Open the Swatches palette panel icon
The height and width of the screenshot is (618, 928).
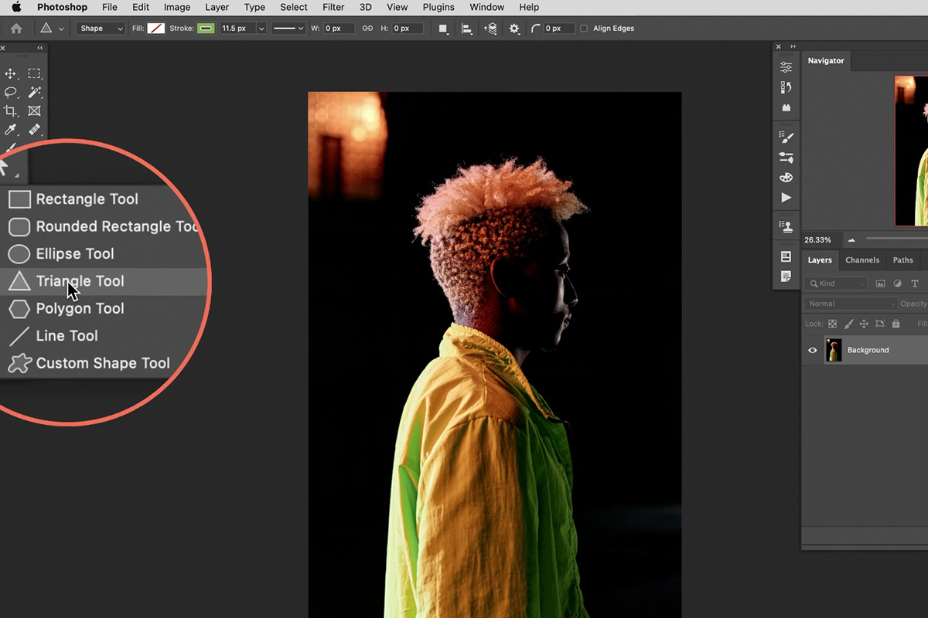(x=786, y=178)
